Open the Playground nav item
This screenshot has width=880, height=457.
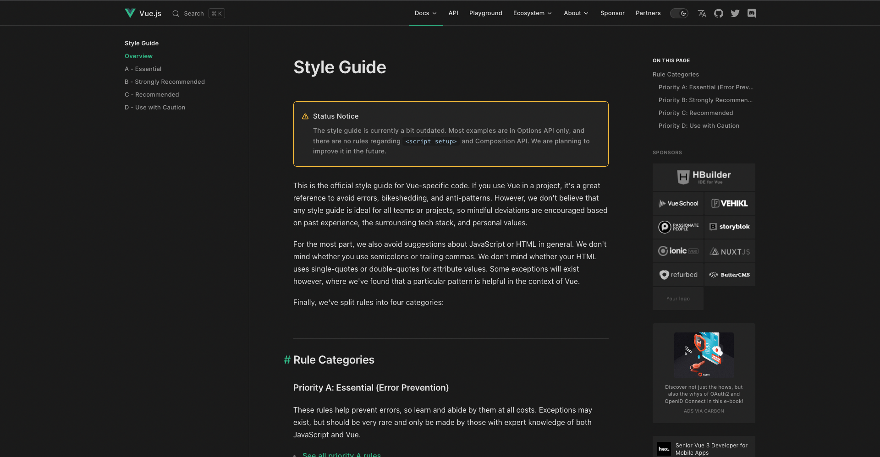click(x=486, y=13)
